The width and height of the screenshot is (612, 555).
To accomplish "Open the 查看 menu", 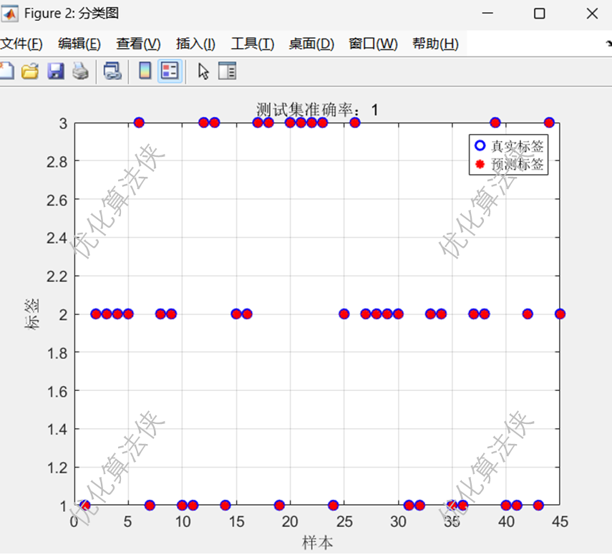I will pos(136,44).
